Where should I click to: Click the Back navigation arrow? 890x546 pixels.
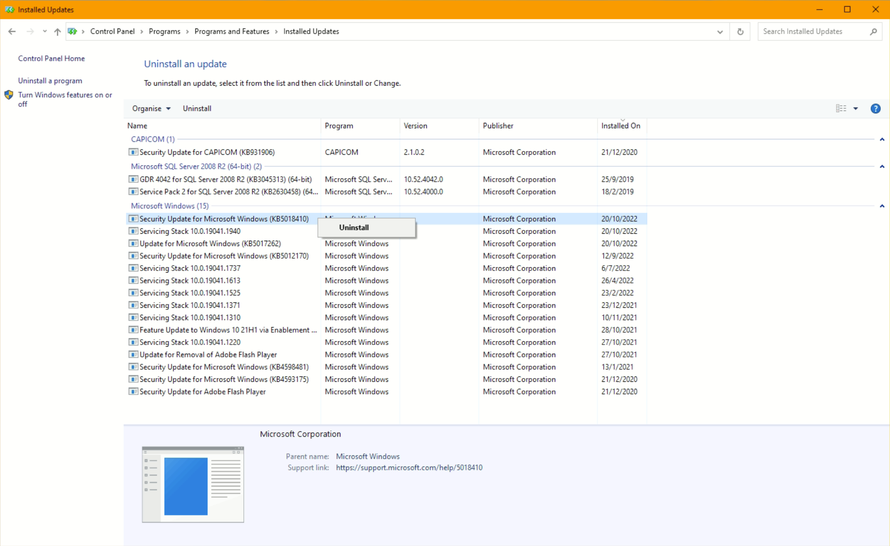(x=12, y=31)
